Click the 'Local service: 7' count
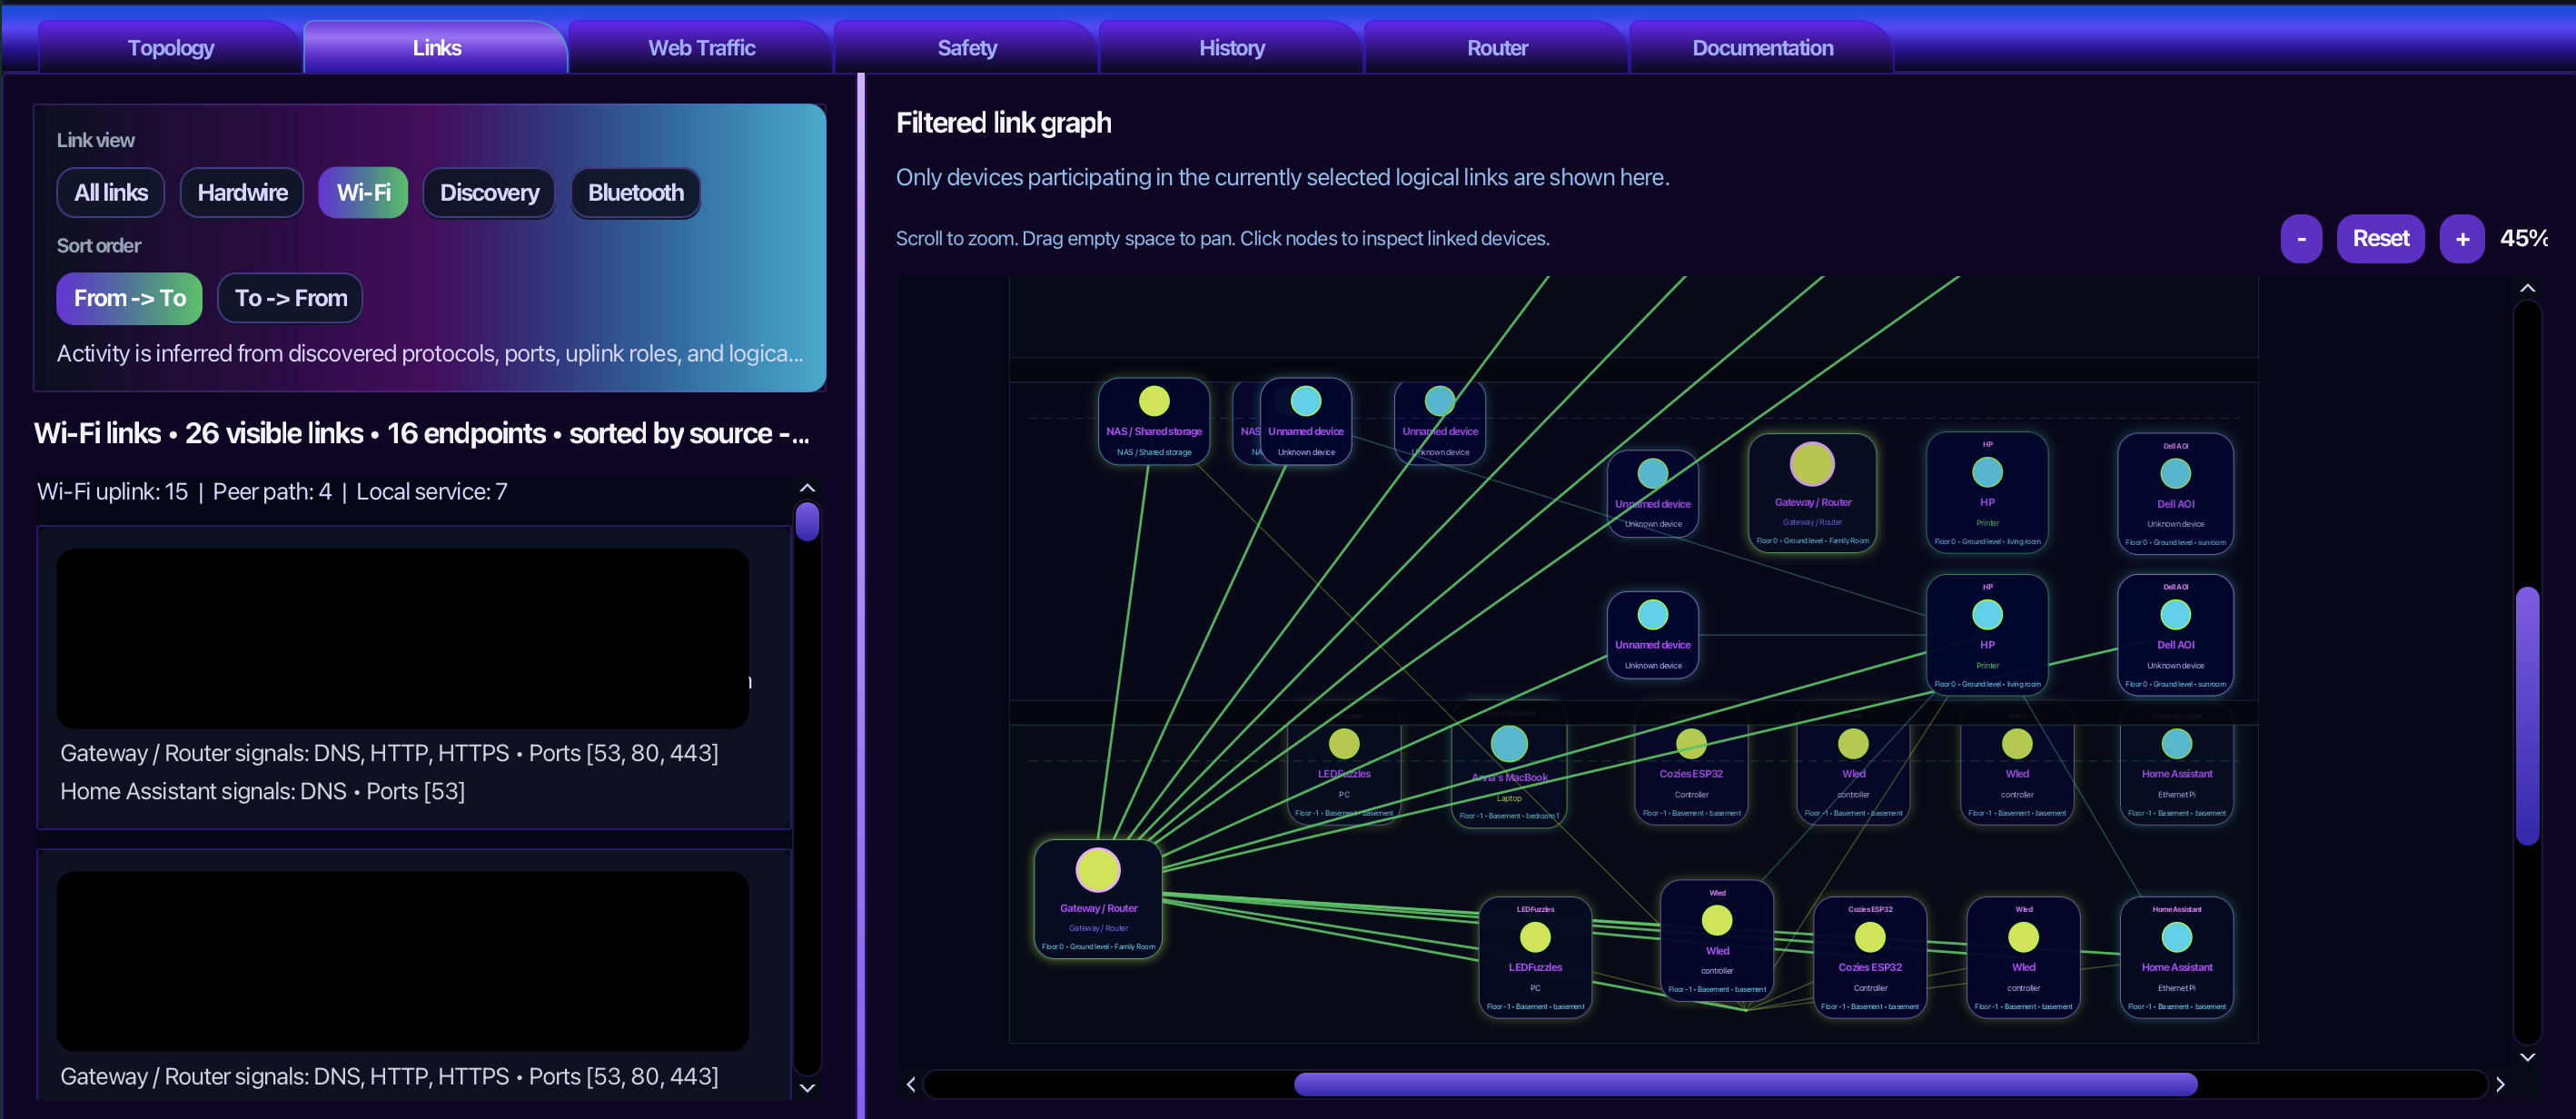 [432, 491]
